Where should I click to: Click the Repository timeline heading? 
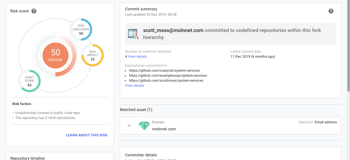[27, 158]
